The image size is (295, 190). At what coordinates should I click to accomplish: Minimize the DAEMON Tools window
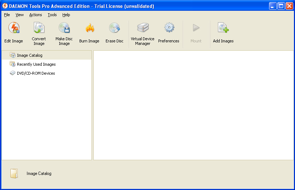tap(273, 6)
